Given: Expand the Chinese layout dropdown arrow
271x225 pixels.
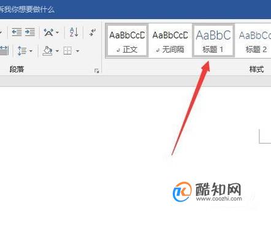Looking at the screenshot, I should click(58, 32).
